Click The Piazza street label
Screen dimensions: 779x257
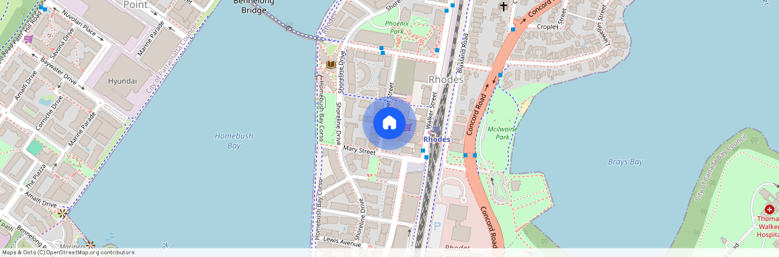(36, 176)
